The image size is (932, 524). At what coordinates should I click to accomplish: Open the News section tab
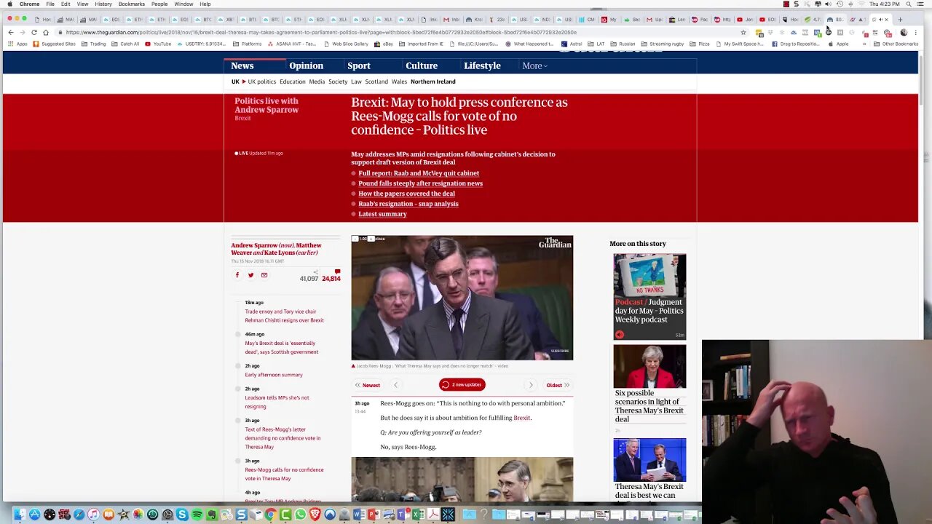pos(242,65)
